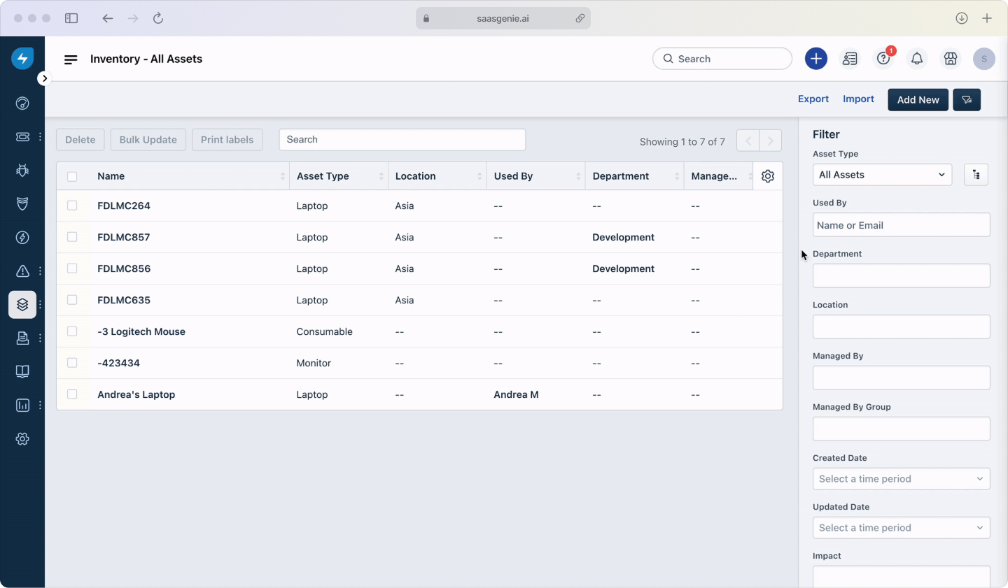The image size is (1008, 588).
Task: Open the analytics reports sidebar icon
Action: 22,405
